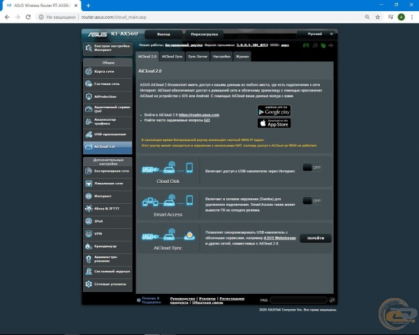Switch to Настройки (Settings) tab
The width and height of the screenshot is (419, 335).
[221, 57]
